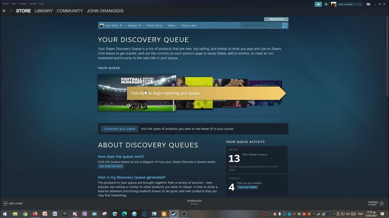Screen dimensions: 389x218
Task: Switch to the COMMUNITY tab
Action: 70,11
